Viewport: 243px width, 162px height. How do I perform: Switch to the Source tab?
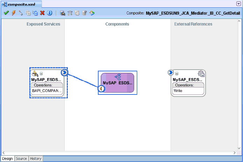[x=21, y=159]
